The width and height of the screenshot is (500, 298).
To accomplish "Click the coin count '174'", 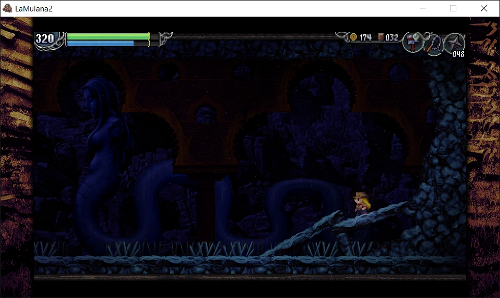I will click(365, 37).
